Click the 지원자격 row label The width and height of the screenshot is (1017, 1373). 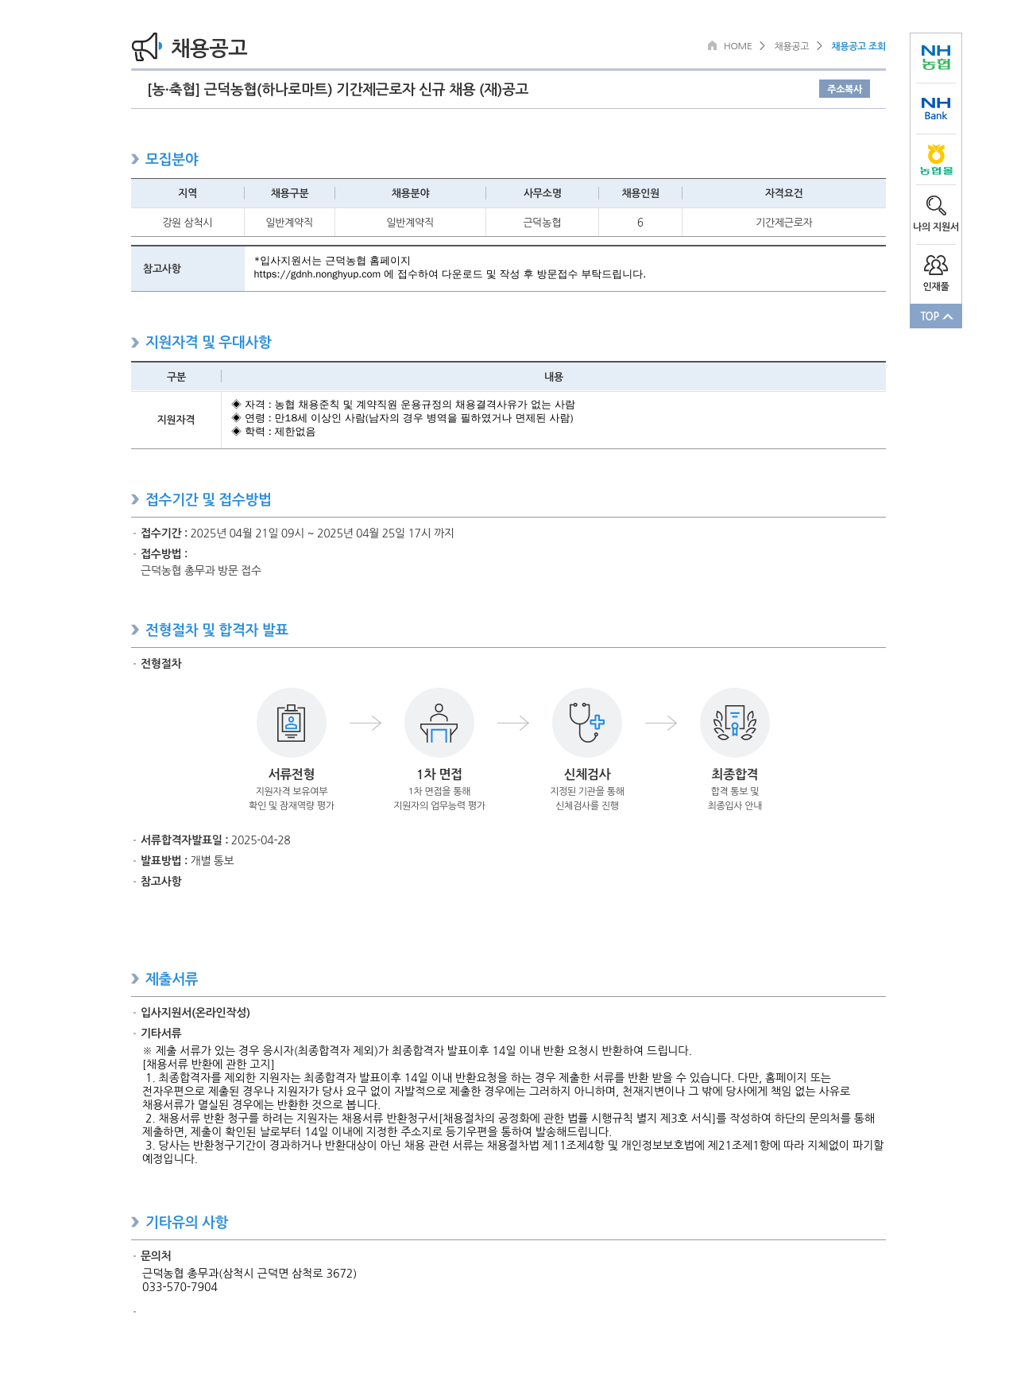(176, 420)
